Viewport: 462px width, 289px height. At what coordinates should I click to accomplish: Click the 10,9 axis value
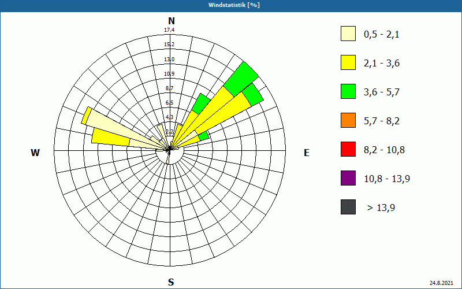point(169,74)
